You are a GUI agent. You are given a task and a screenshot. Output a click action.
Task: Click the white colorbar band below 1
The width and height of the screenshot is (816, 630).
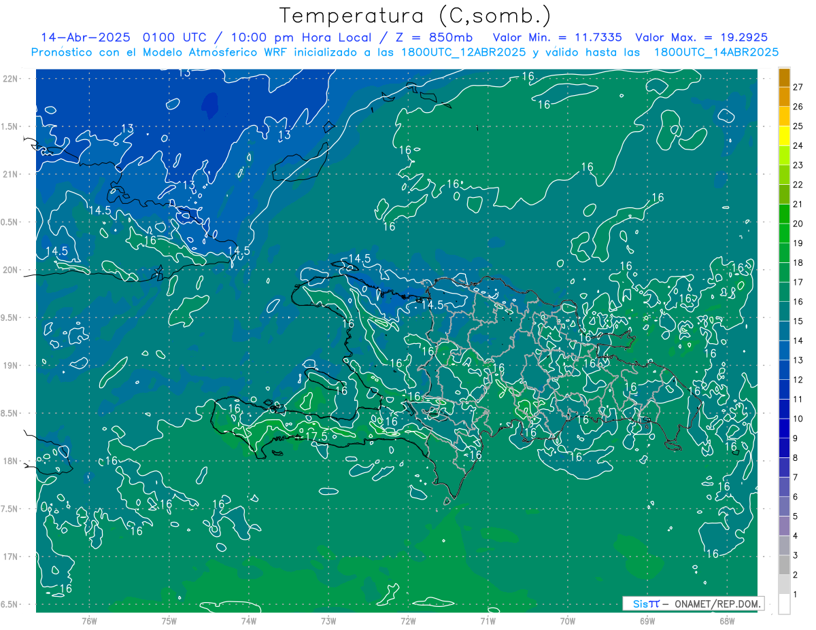tap(784, 604)
